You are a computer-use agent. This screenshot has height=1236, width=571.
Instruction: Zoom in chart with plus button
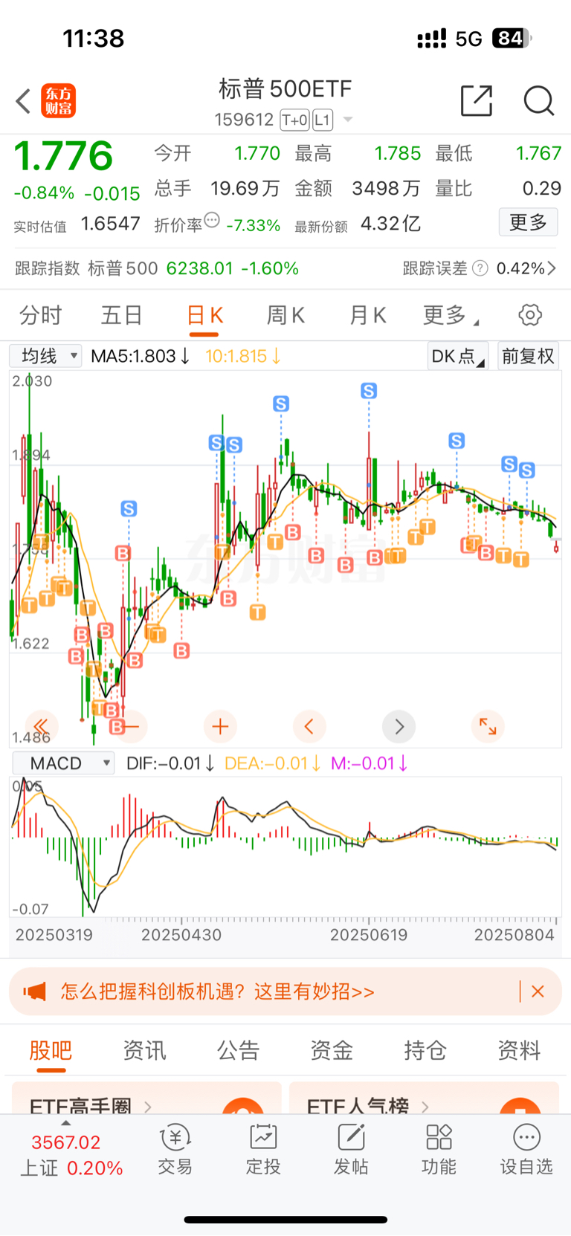coord(220,726)
